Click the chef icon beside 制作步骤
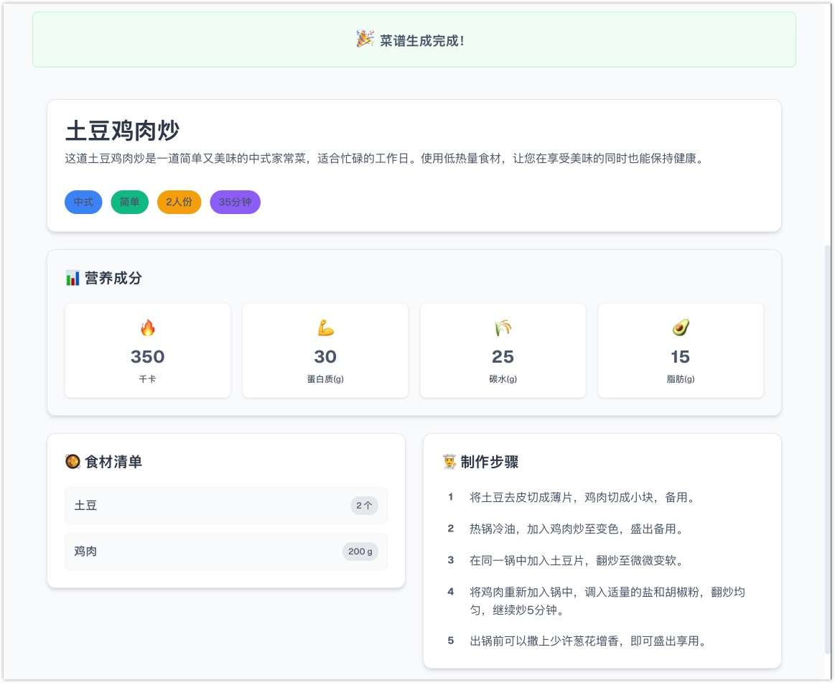Screen dimensions: 835x683 pyautogui.click(x=449, y=462)
